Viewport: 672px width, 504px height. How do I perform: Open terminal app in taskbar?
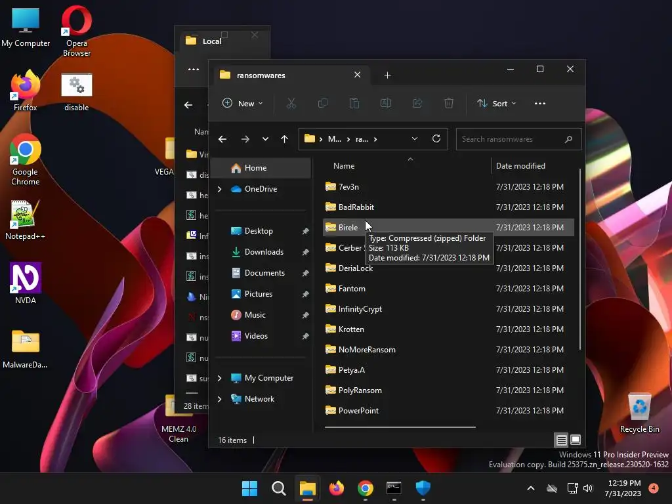coord(394,488)
